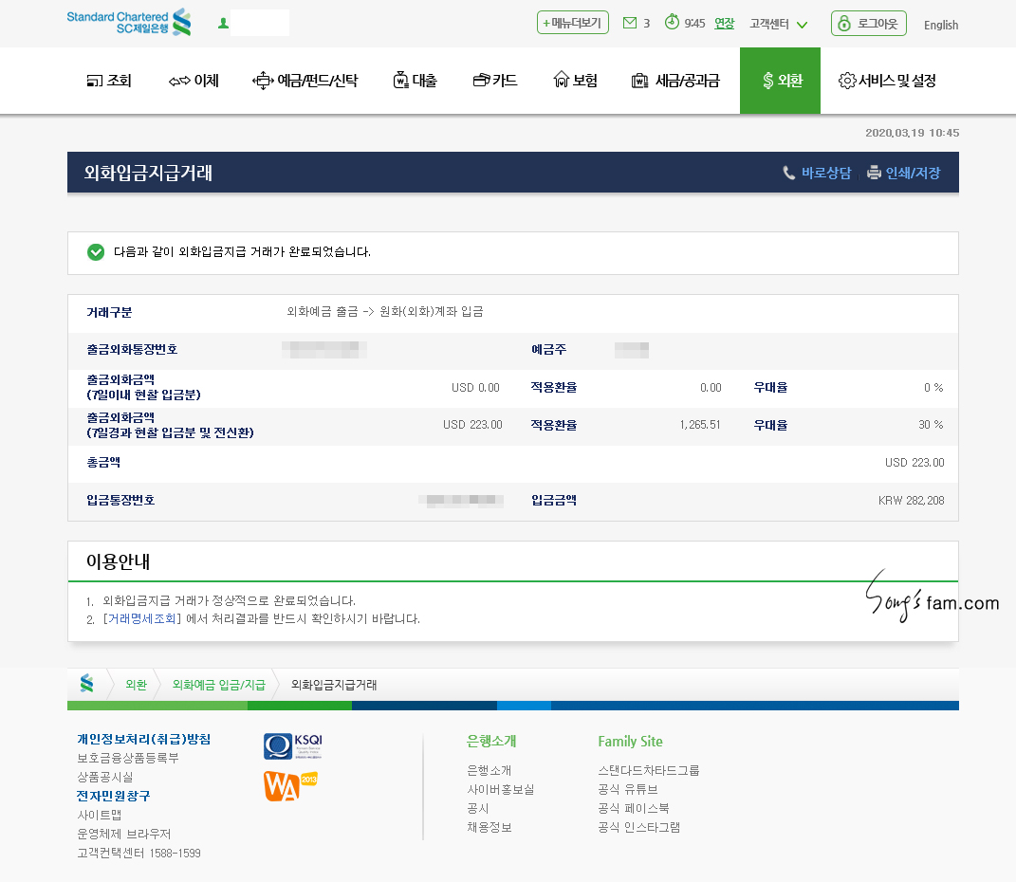This screenshot has width=1016, height=882.
Task: Open the 서비스 및 설정 menu
Action: pos(887,81)
